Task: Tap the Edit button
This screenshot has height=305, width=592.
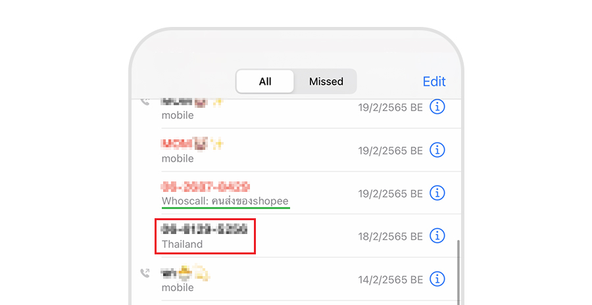Action: tap(434, 81)
